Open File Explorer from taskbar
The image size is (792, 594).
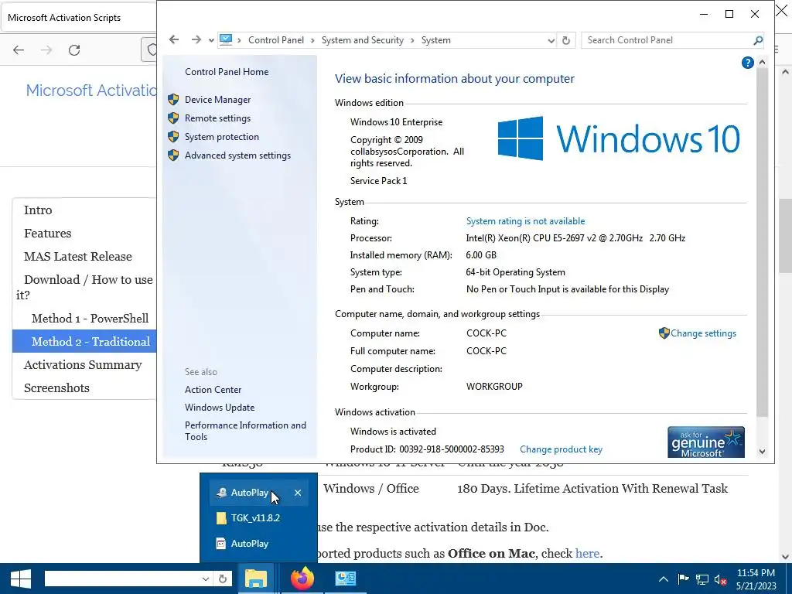pyautogui.click(x=255, y=579)
